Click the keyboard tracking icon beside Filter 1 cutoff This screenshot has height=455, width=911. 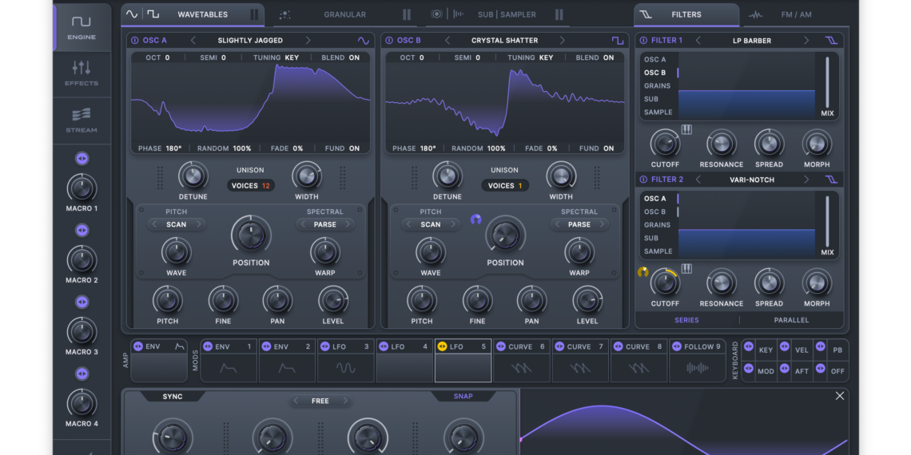(686, 130)
